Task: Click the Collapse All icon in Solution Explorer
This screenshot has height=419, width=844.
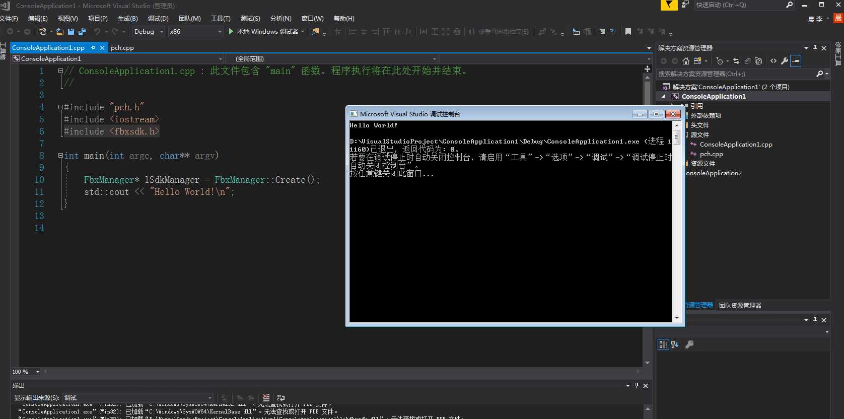Action: (747, 61)
